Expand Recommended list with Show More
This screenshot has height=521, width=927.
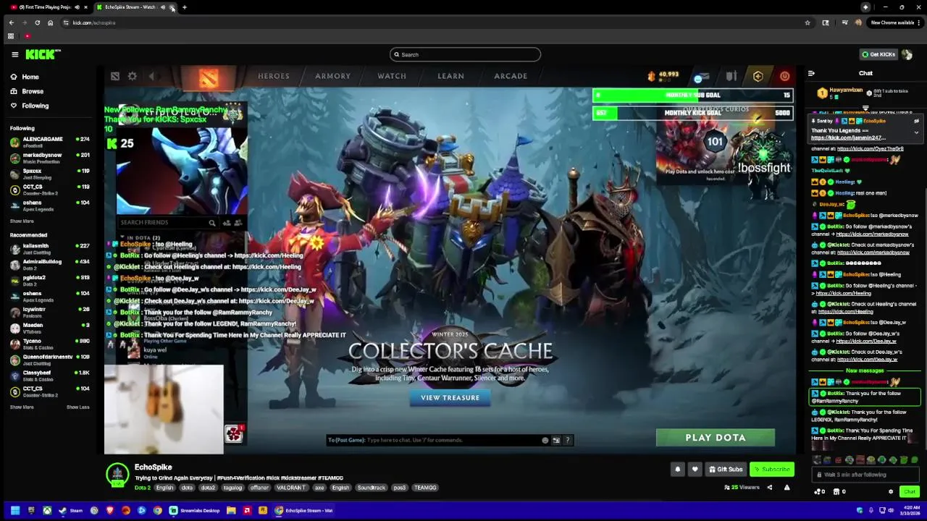tap(22, 407)
